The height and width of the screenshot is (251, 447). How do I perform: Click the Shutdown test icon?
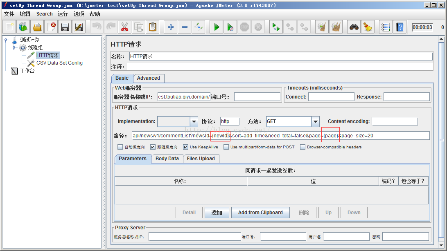tap(258, 27)
